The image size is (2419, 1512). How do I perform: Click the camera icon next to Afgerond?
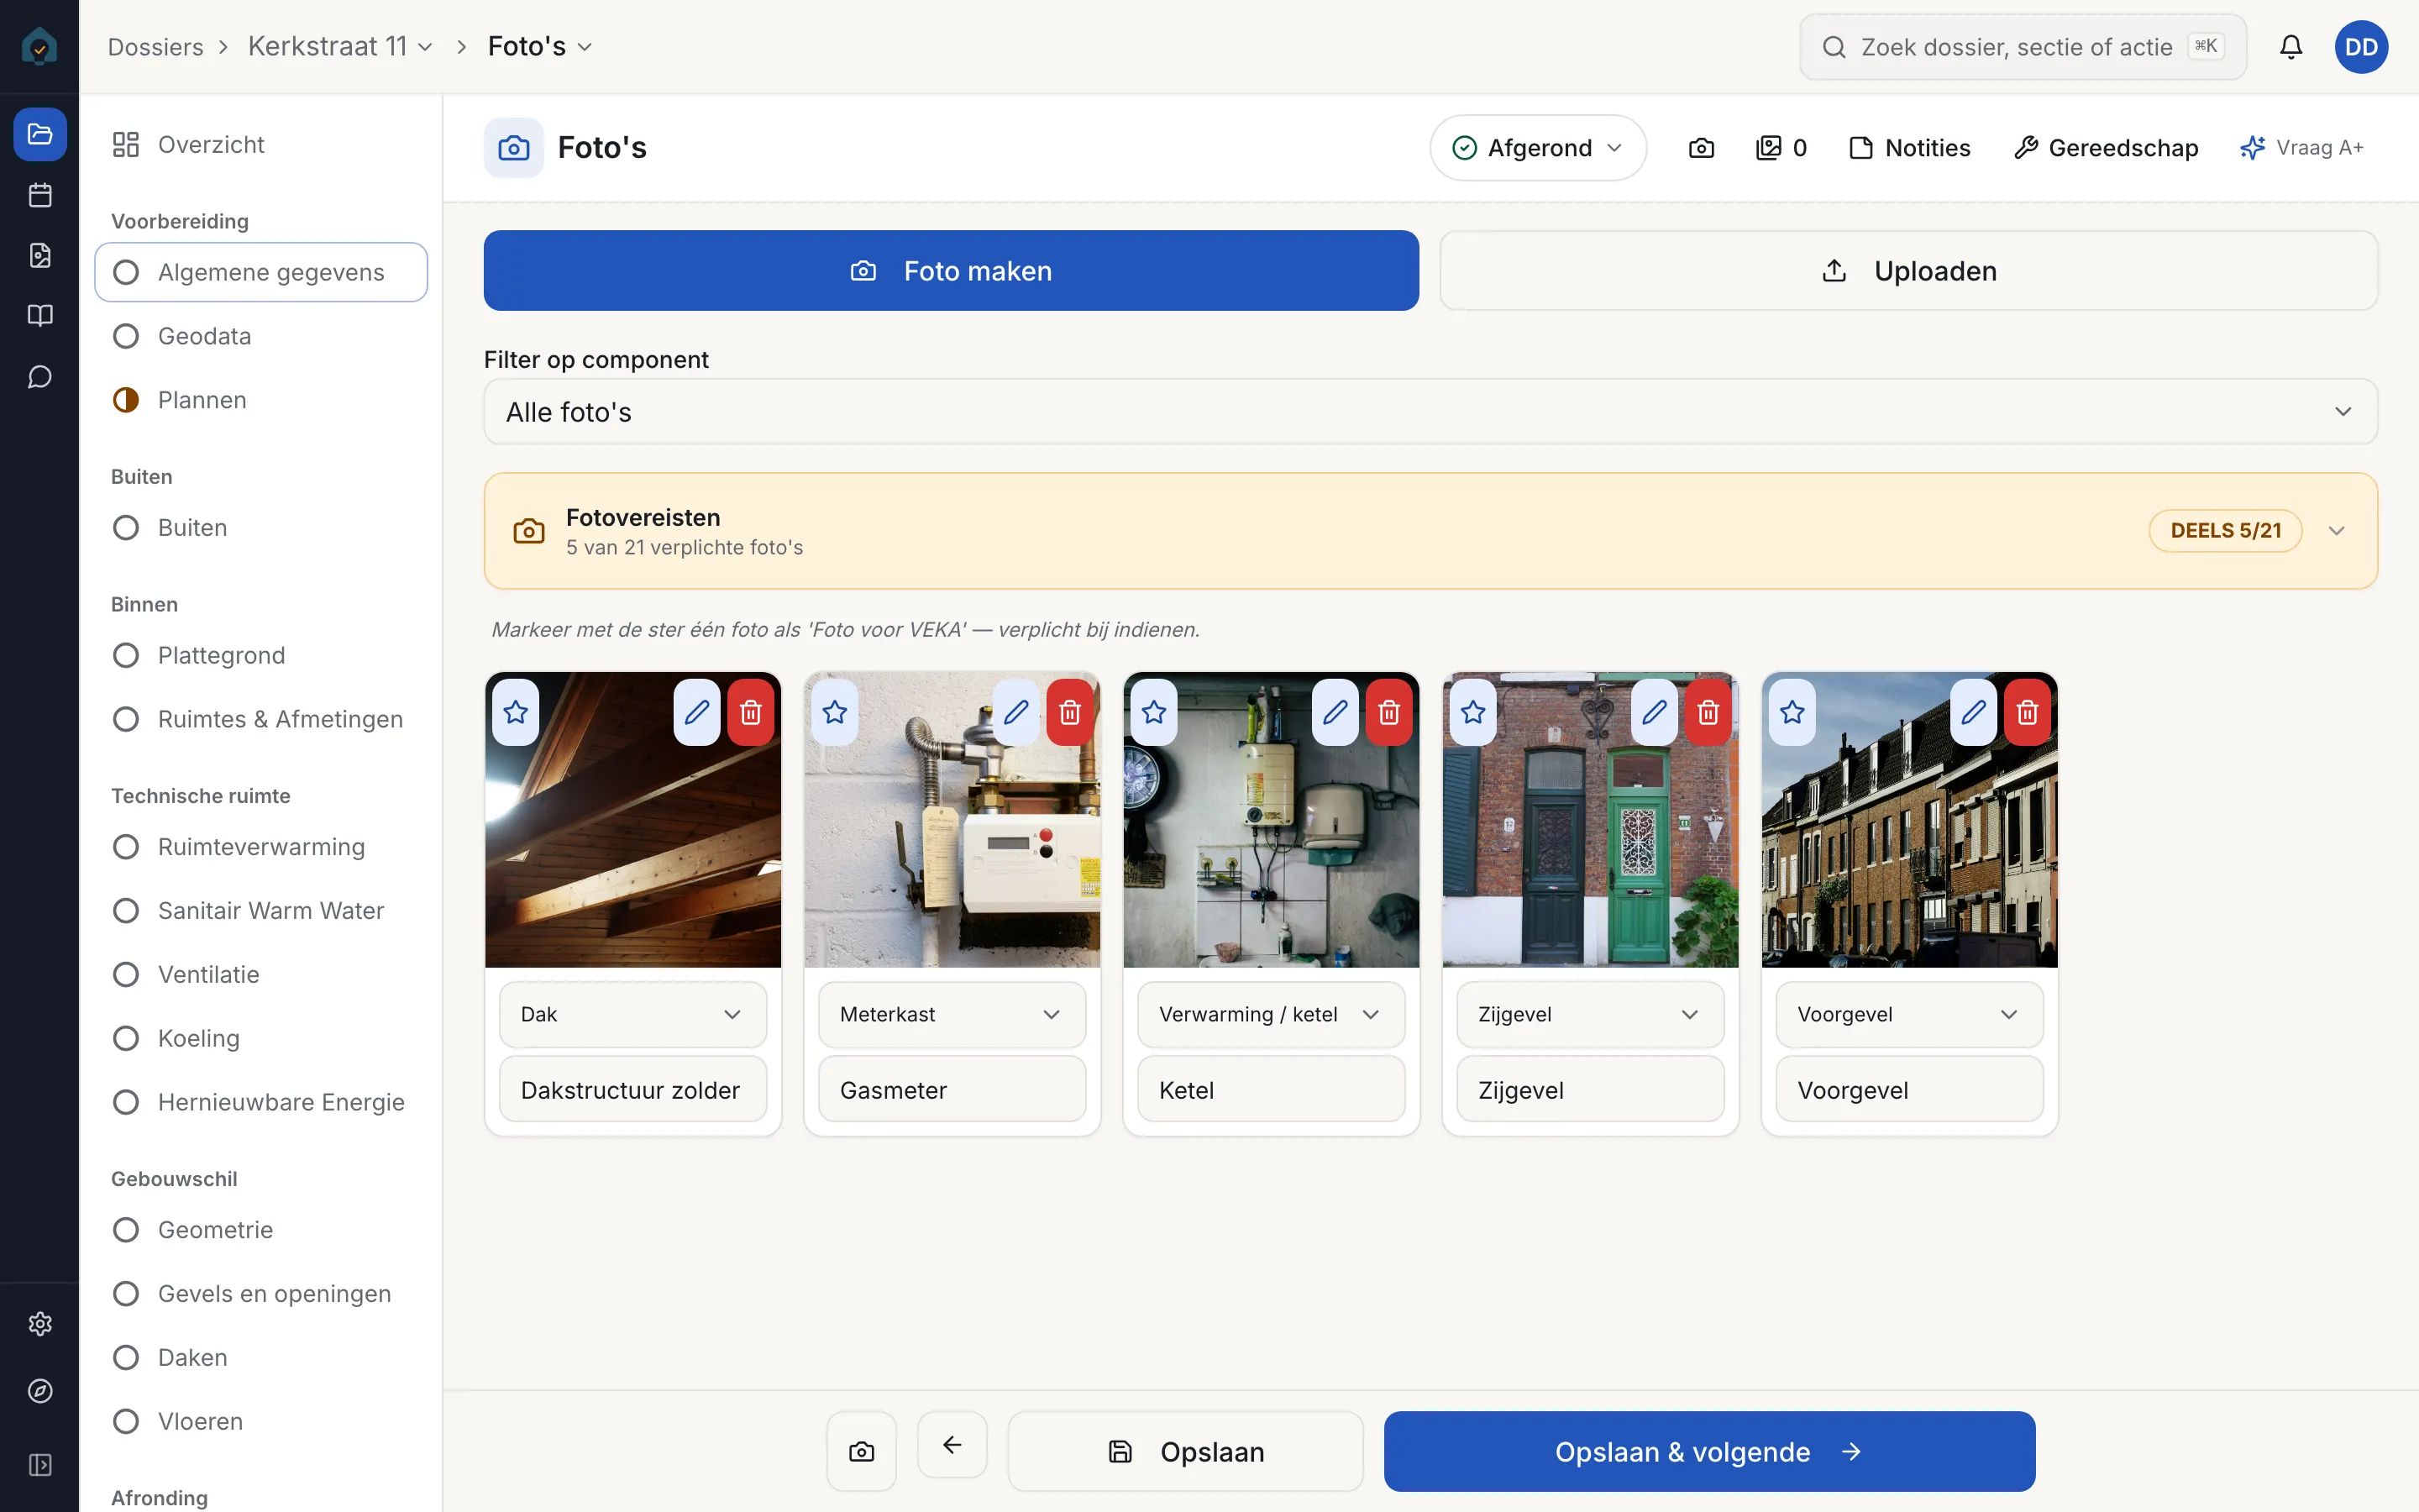point(1702,148)
